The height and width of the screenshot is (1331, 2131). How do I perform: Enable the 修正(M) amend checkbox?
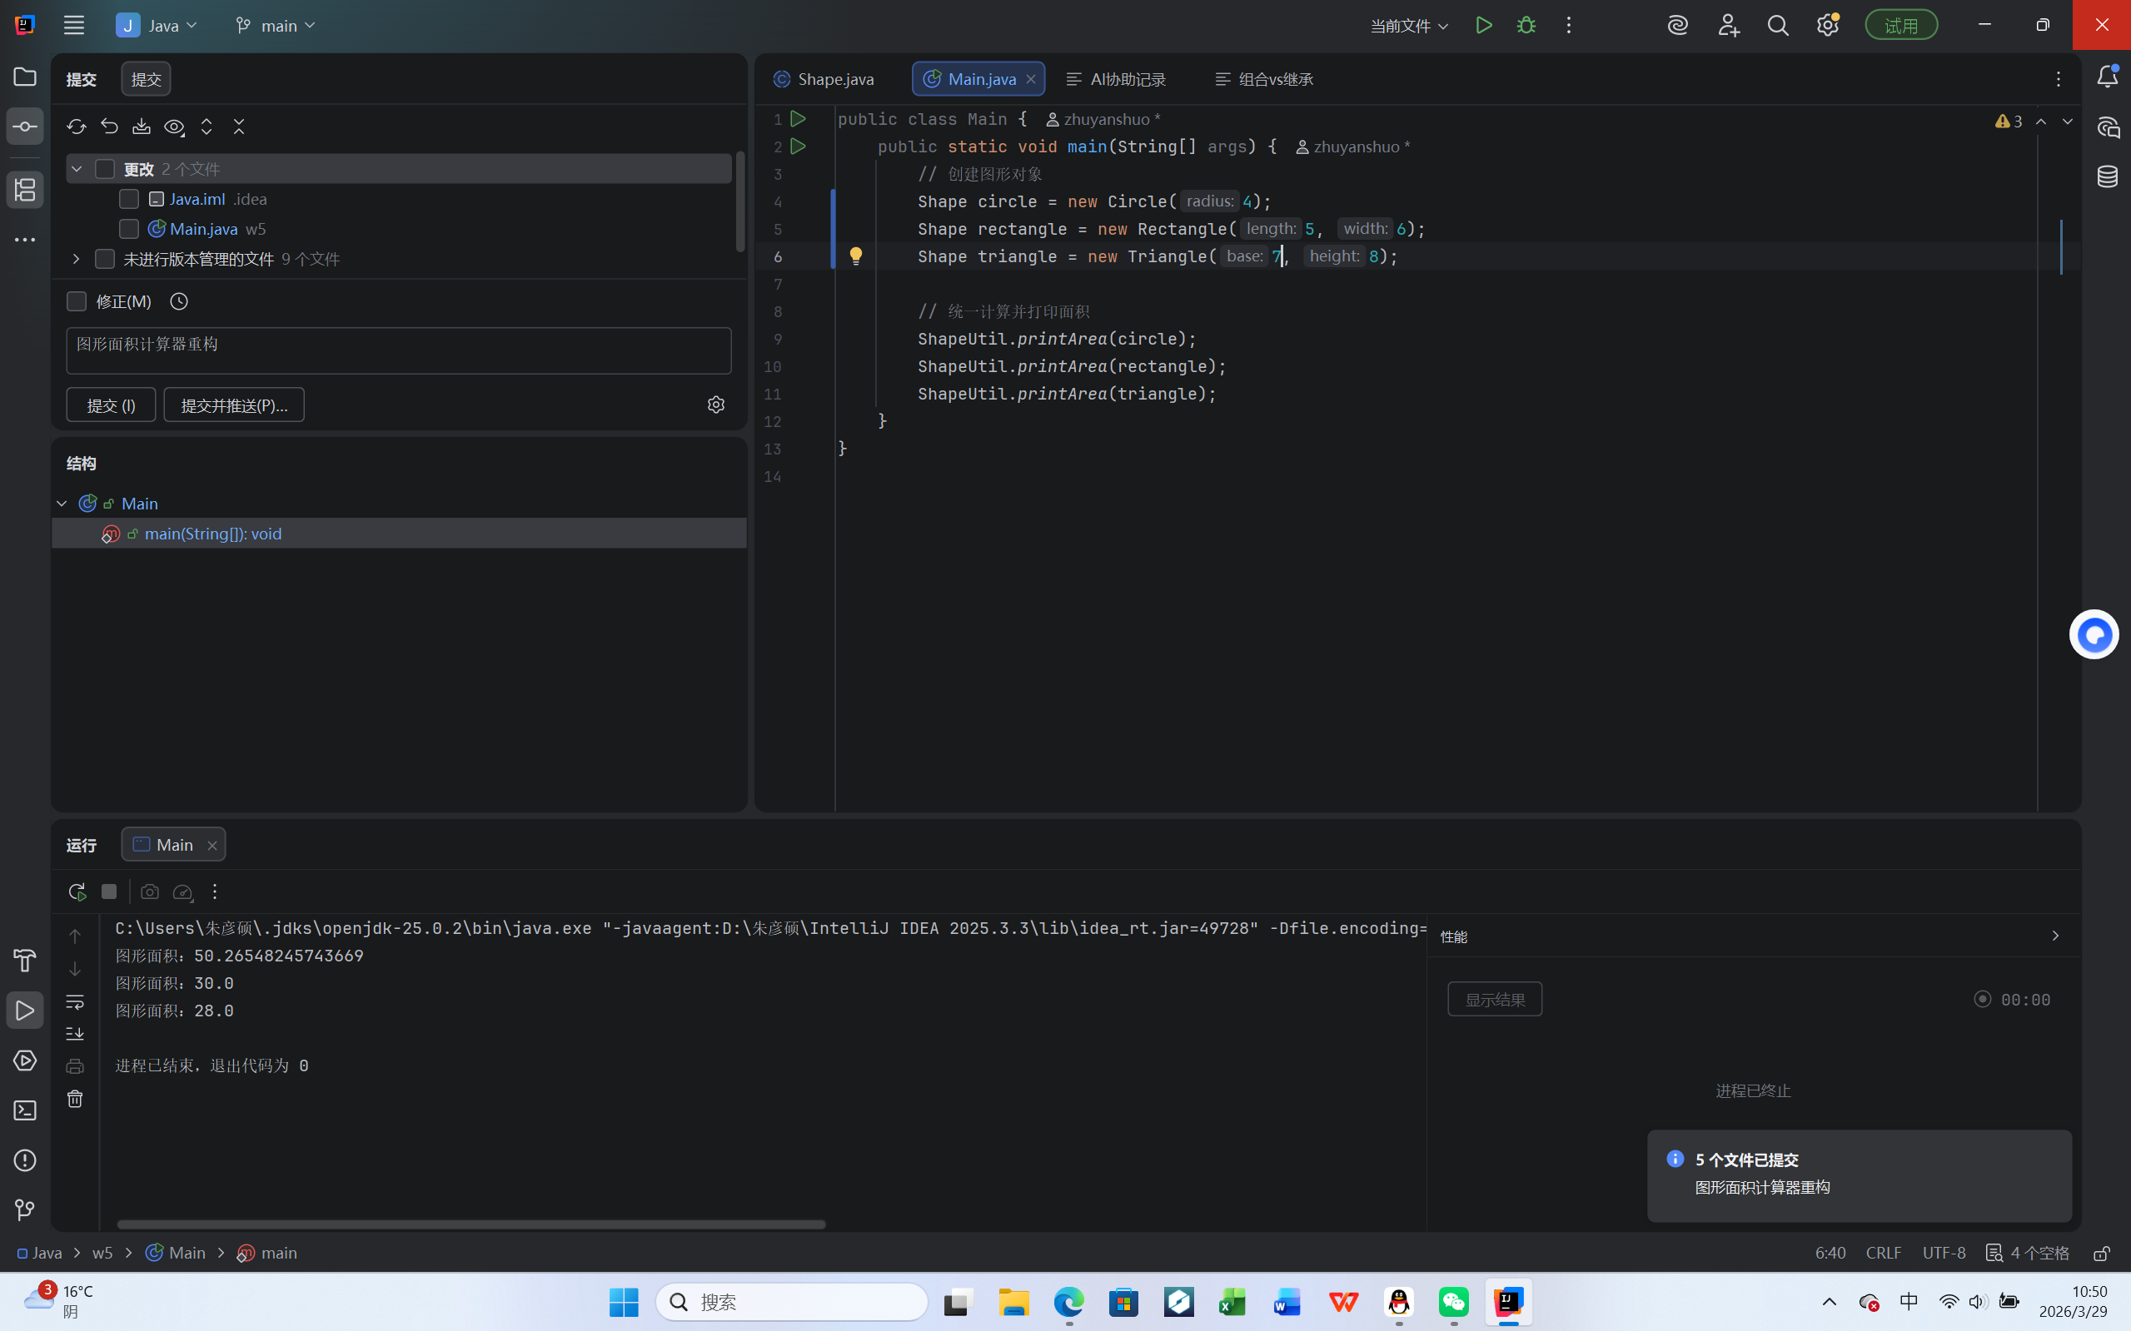[x=77, y=302]
